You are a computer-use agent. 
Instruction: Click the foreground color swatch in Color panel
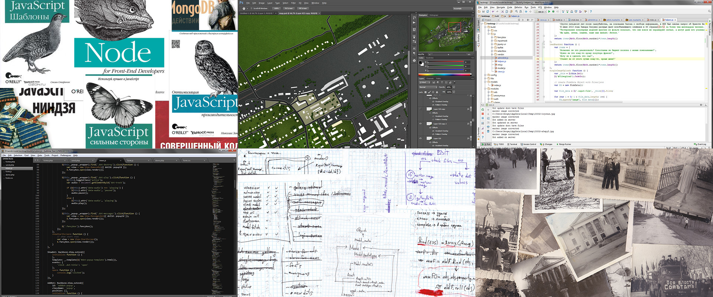[x=420, y=62]
